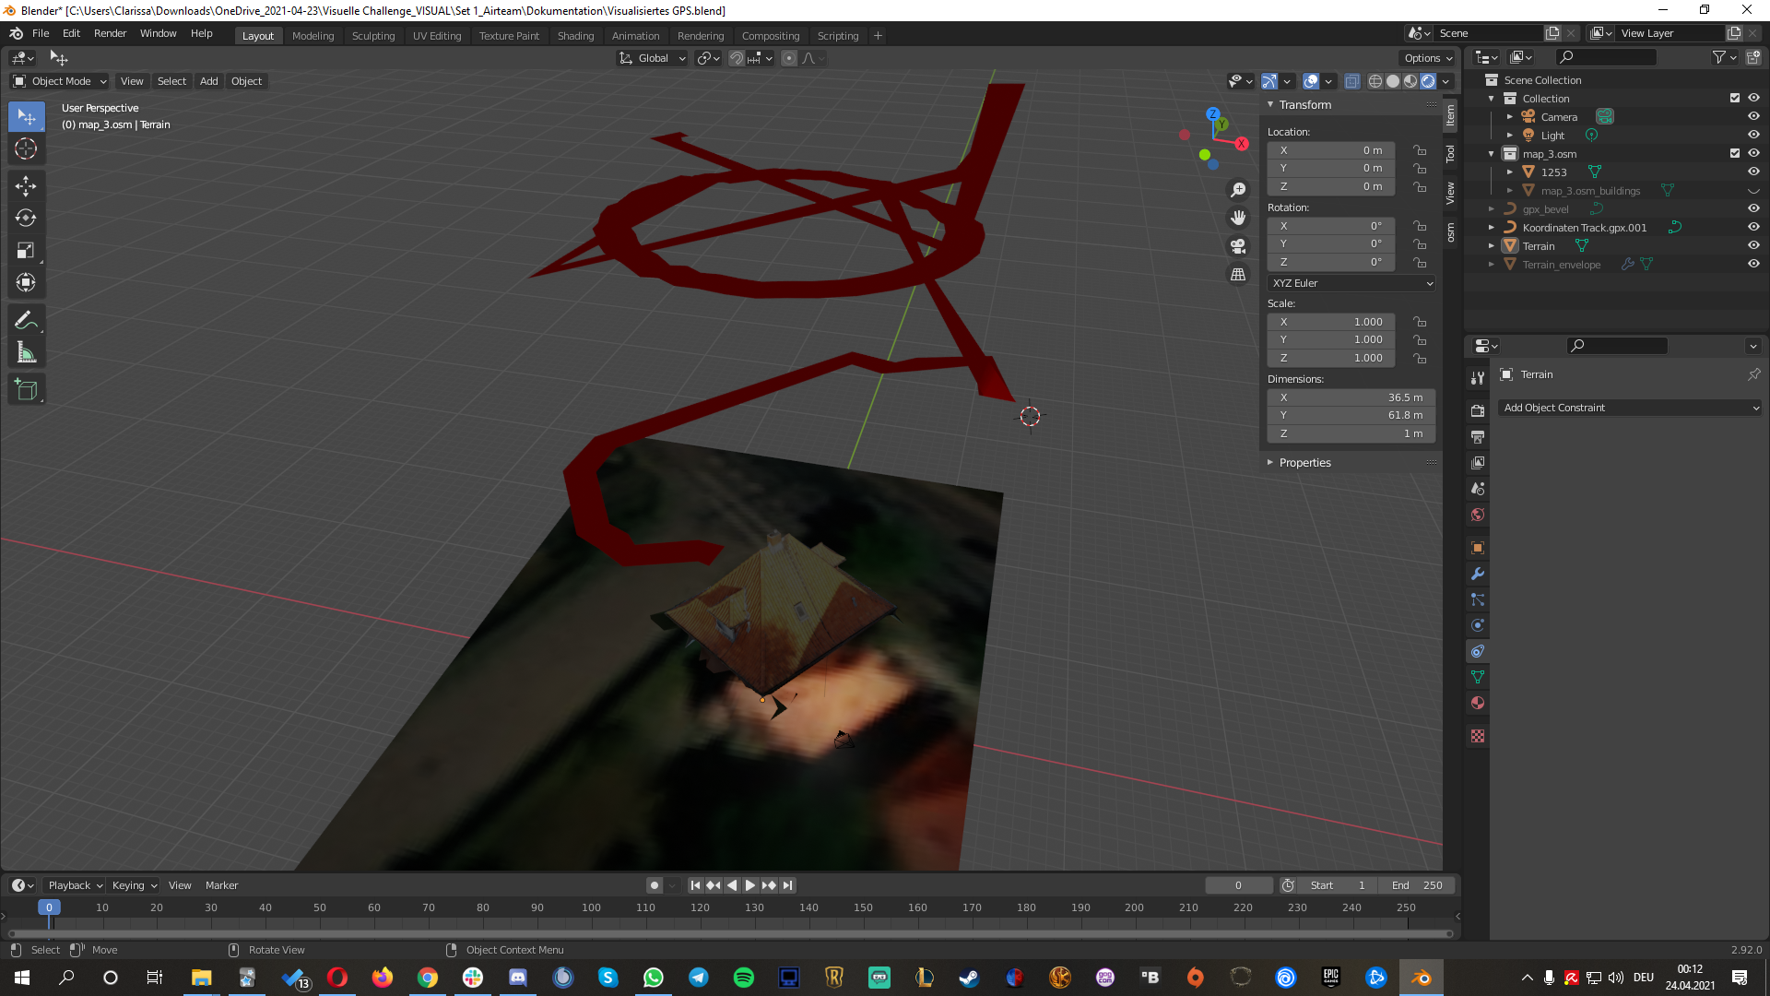Select the Move tool in the toolbar
This screenshot has height=996, width=1770.
tap(26, 185)
